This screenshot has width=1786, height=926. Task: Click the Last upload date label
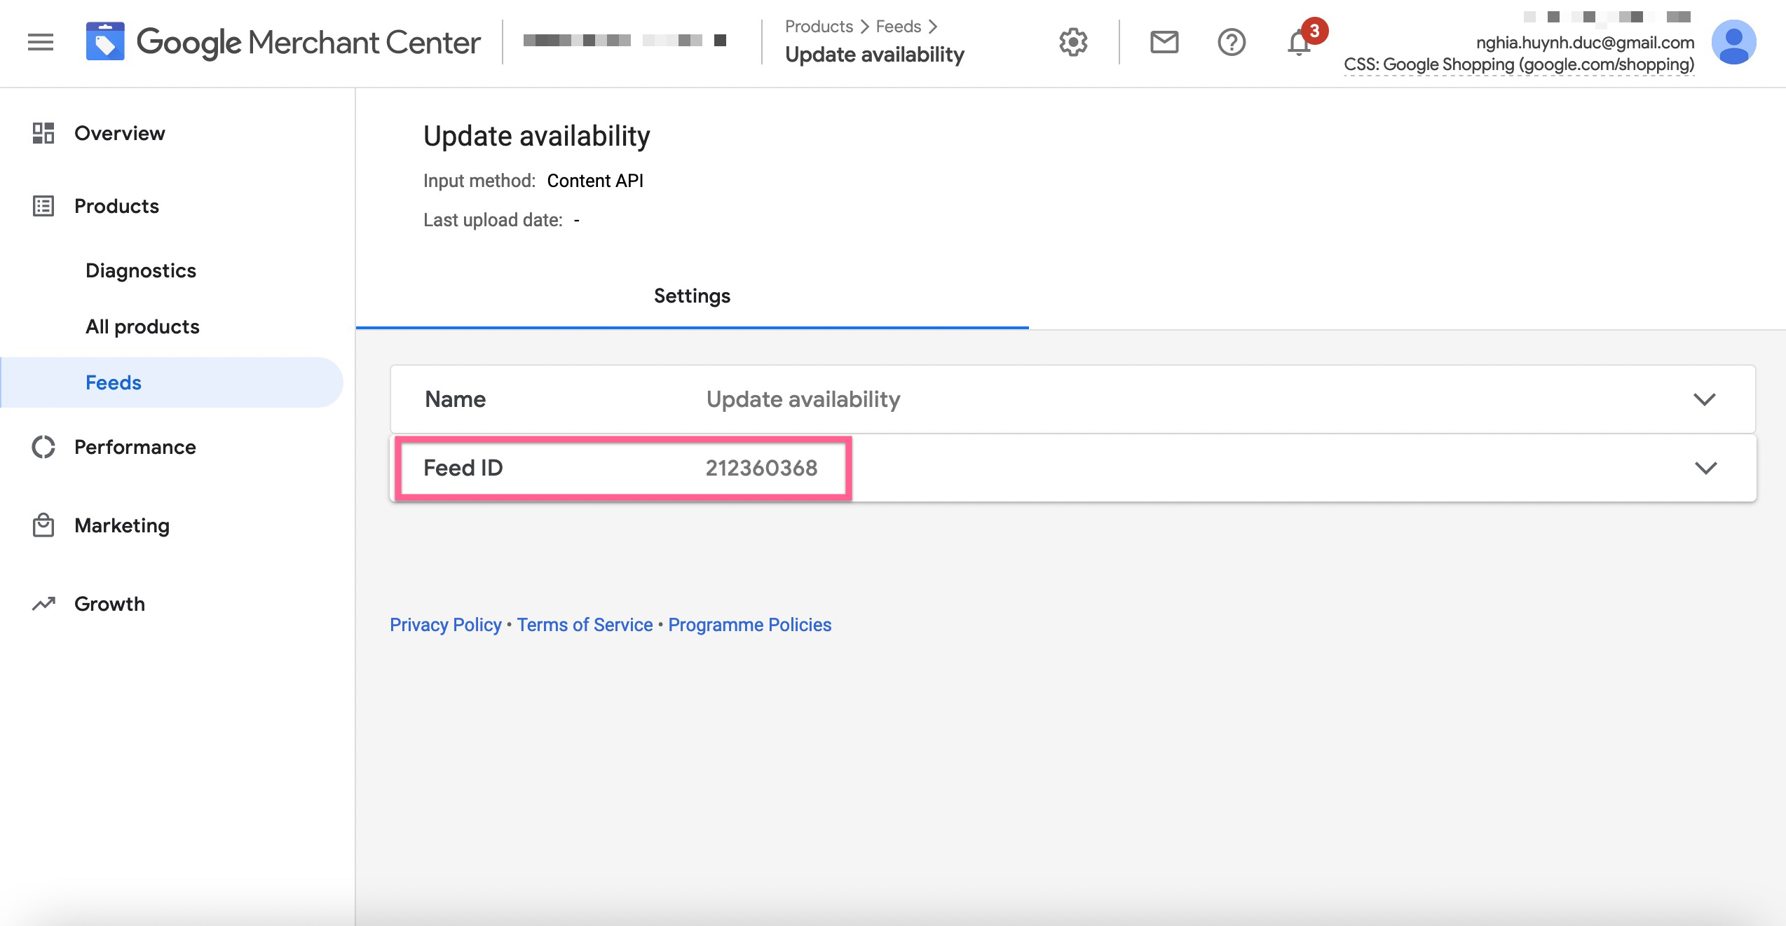click(x=493, y=220)
